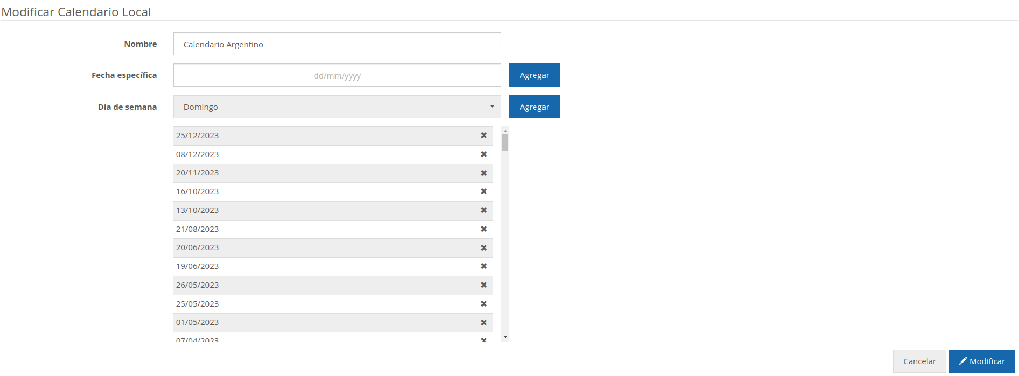Click Agregar next to Día de semana
The width and height of the screenshot is (1019, 376).
click(534, 107)
